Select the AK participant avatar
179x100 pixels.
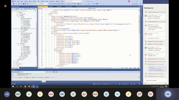point(168,94)
